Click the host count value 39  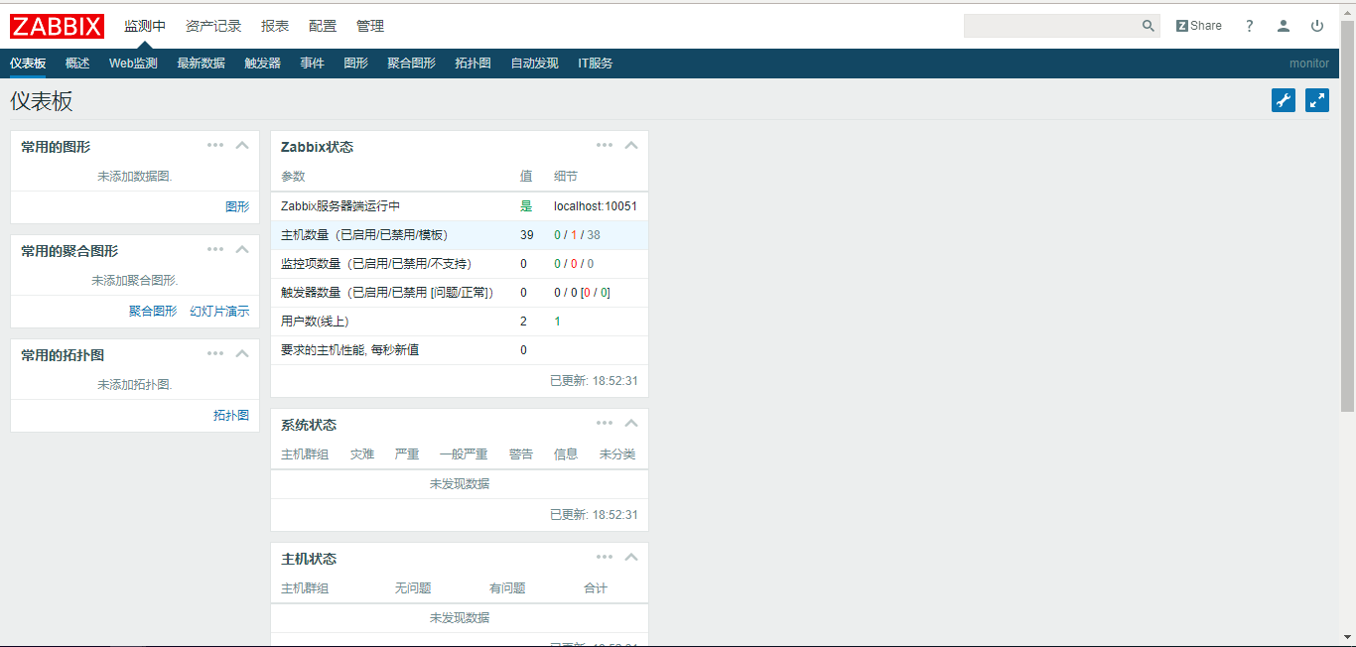pyautogui.click(x=527, y=235)
